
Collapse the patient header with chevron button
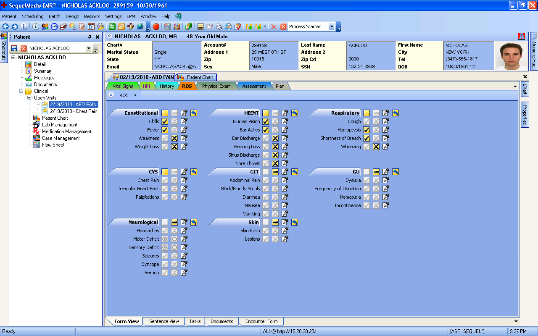coord(109,37)
